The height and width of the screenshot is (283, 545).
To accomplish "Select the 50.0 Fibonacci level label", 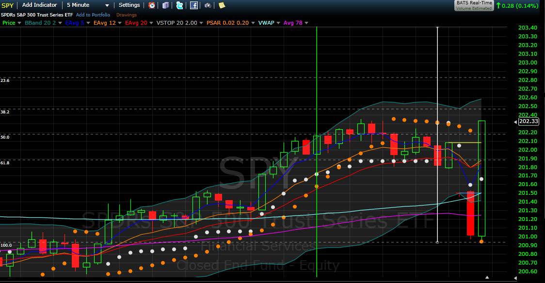I will click(5, 137).
